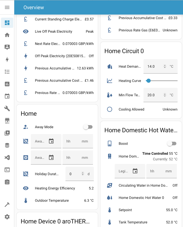
Task: Open the Calendar sidebar icon
Action: (x=7, y=96)
